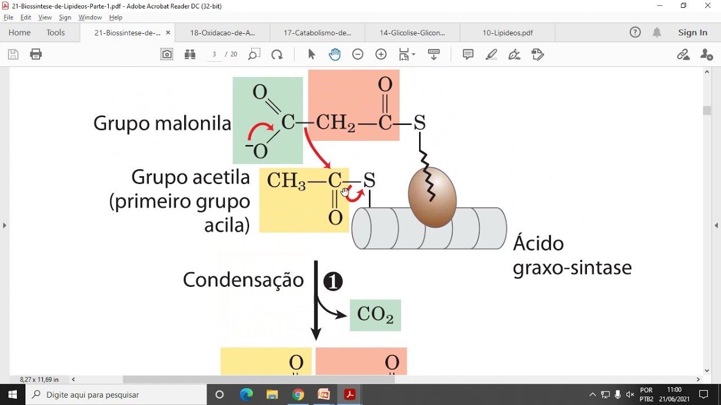This screenshot has width=721, height=405.
Task: Print the document with printer icon
Action: click(x=36, y=55)
